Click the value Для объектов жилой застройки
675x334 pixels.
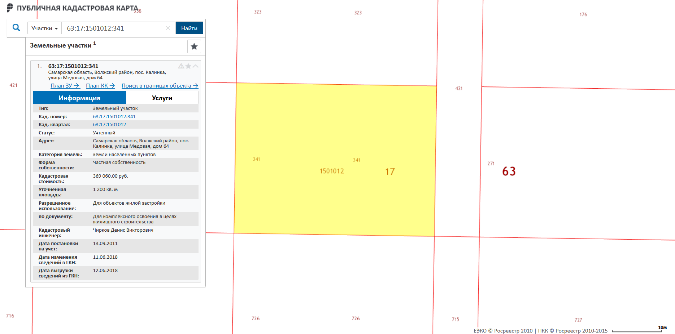pyautogui.click(x=129, y=203)
